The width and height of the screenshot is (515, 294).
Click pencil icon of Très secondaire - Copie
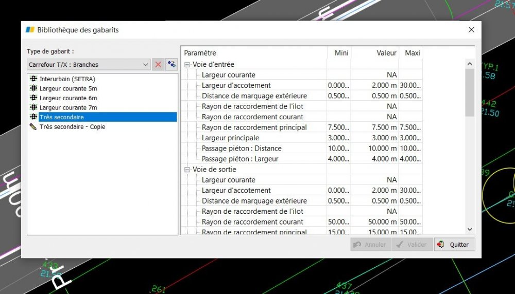pos(33,126)
